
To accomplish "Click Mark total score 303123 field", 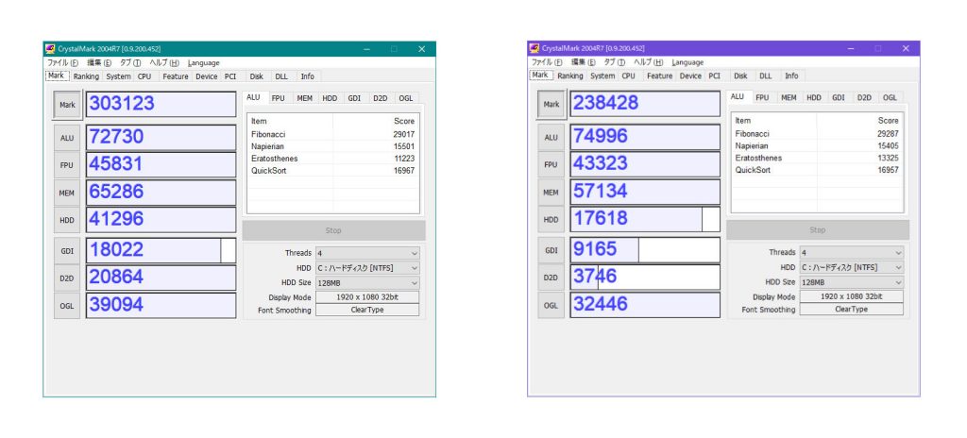I will (x=161, y=104).
